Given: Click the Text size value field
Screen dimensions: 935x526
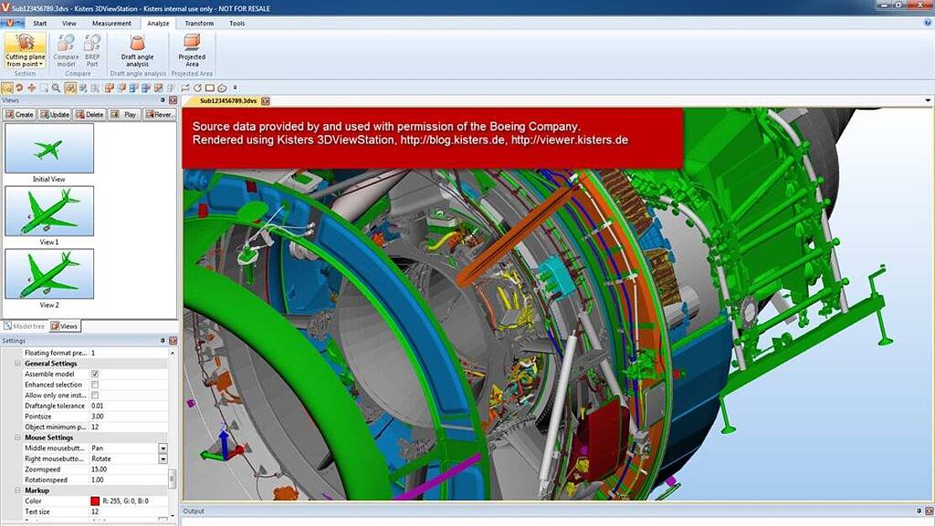Looking at the screenshot, I should tap(129, 512).
